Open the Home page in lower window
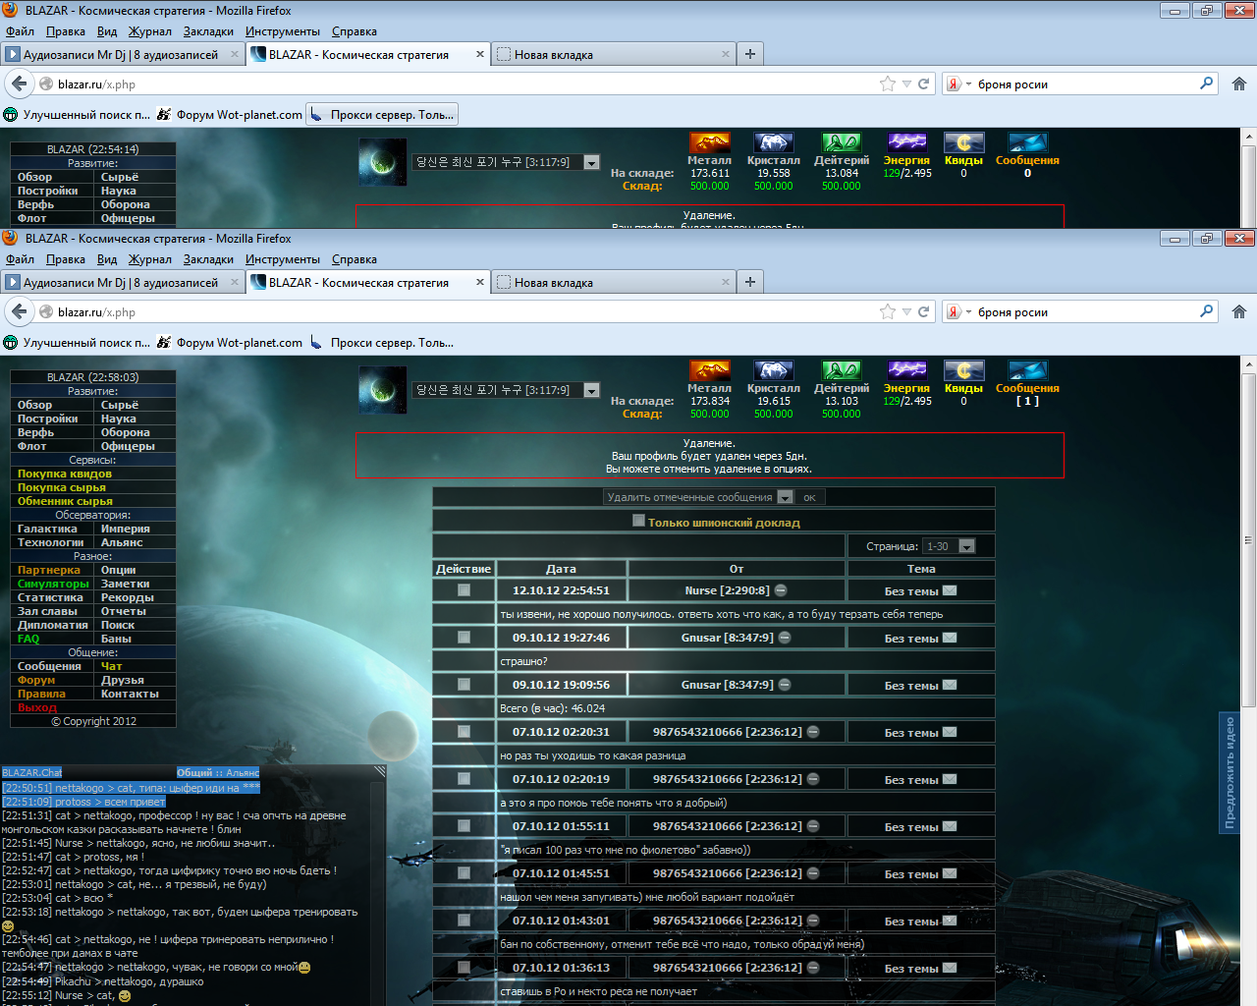The height and width of the screenshot is (1006, 1257). click(x=1239, y=311)
